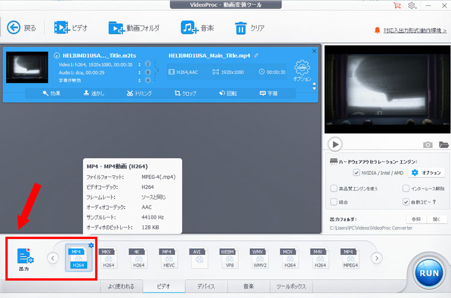Switch to よく使われる tab
The width and height of the screenshot is (451, 298).
pos(121,286)
